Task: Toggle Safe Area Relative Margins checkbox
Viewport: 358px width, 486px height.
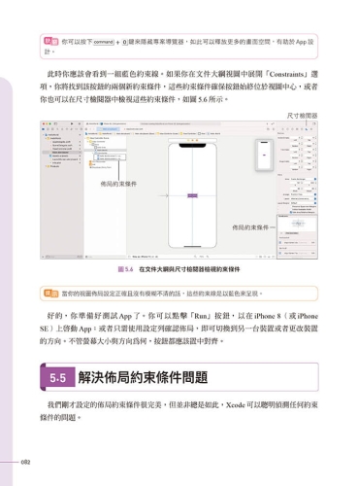Action: pos(291,212)
